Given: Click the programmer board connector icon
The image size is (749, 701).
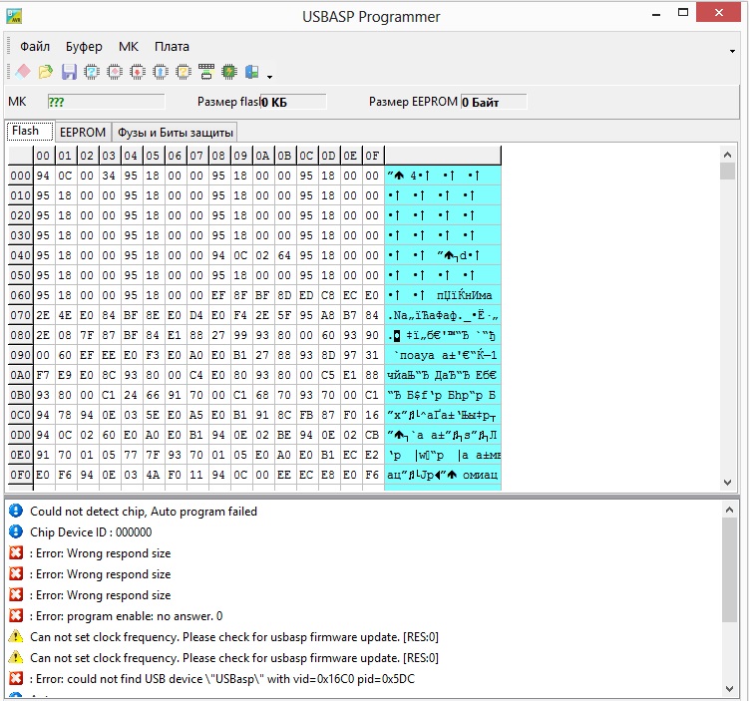Looking at the screenshot, I should tap(206, 72).
